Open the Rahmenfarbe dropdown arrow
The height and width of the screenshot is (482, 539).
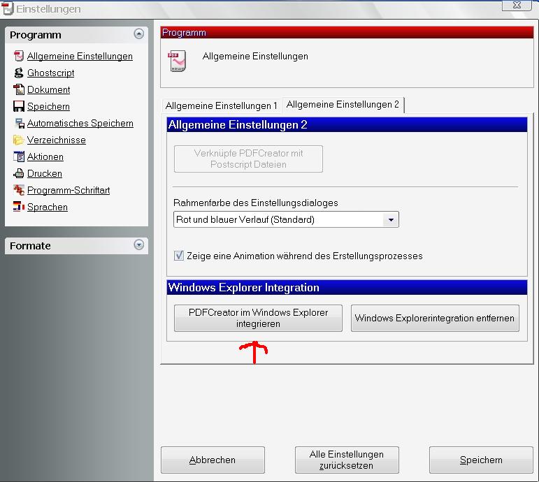coord(391,219)
